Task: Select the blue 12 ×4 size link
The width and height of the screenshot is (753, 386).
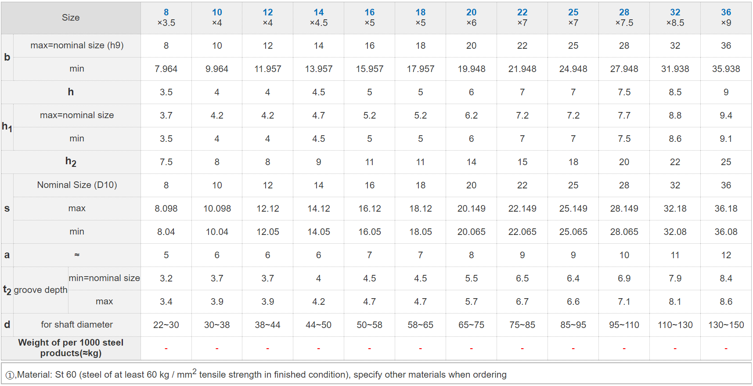Action: click(x=268, y=12)
